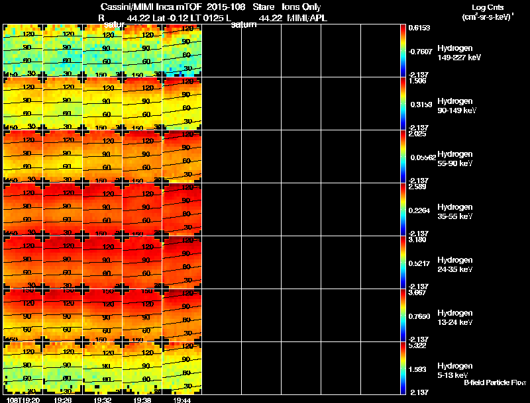Select the '19:38' time label

[142, 400]
